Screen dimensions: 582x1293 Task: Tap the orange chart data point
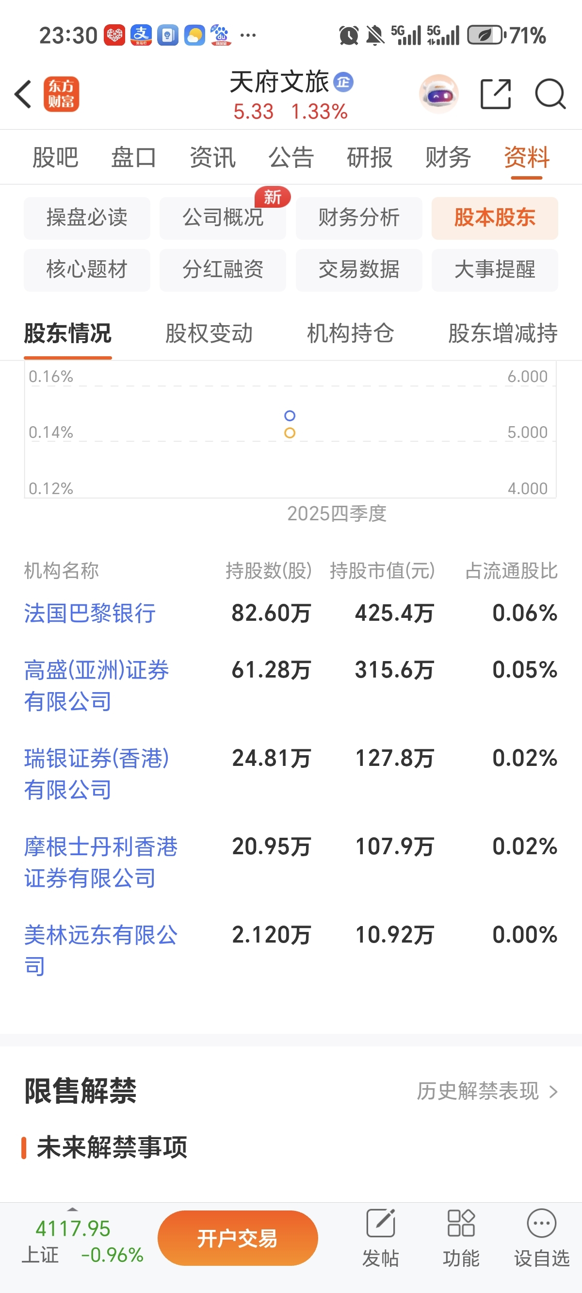tap(290, 432)
